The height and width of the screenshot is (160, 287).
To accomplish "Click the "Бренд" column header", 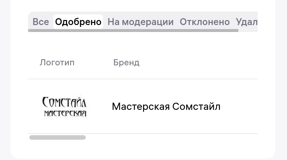I will coord(126,63).
